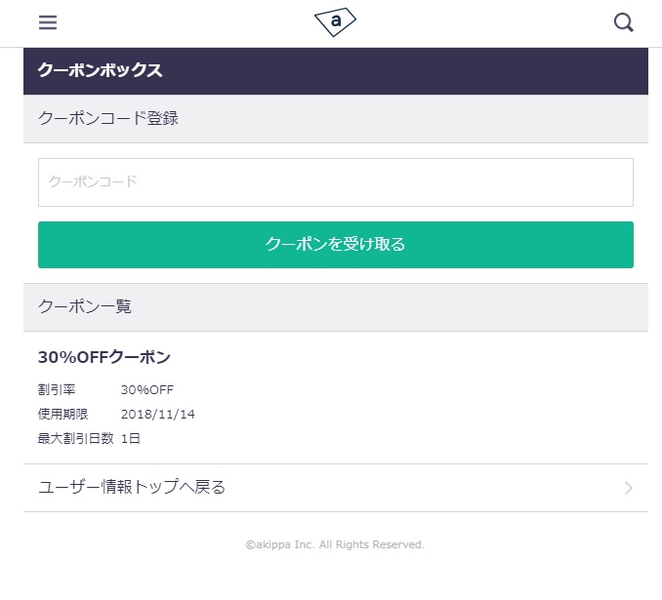Screen dimensions: 662x600
Task: Focus the クーポンコード input field
Action: click(x=336, y=182)
